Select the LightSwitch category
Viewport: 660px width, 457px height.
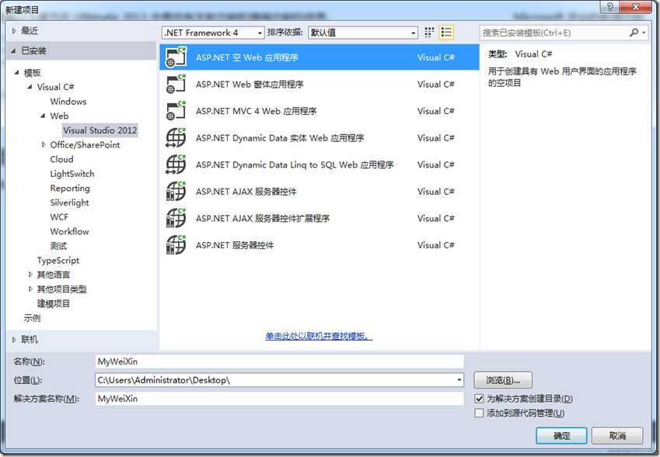72,174
